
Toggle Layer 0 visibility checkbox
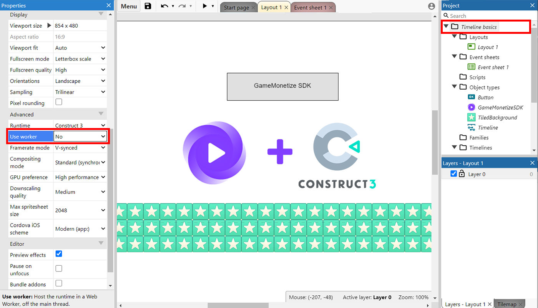[x=454, y=173]
